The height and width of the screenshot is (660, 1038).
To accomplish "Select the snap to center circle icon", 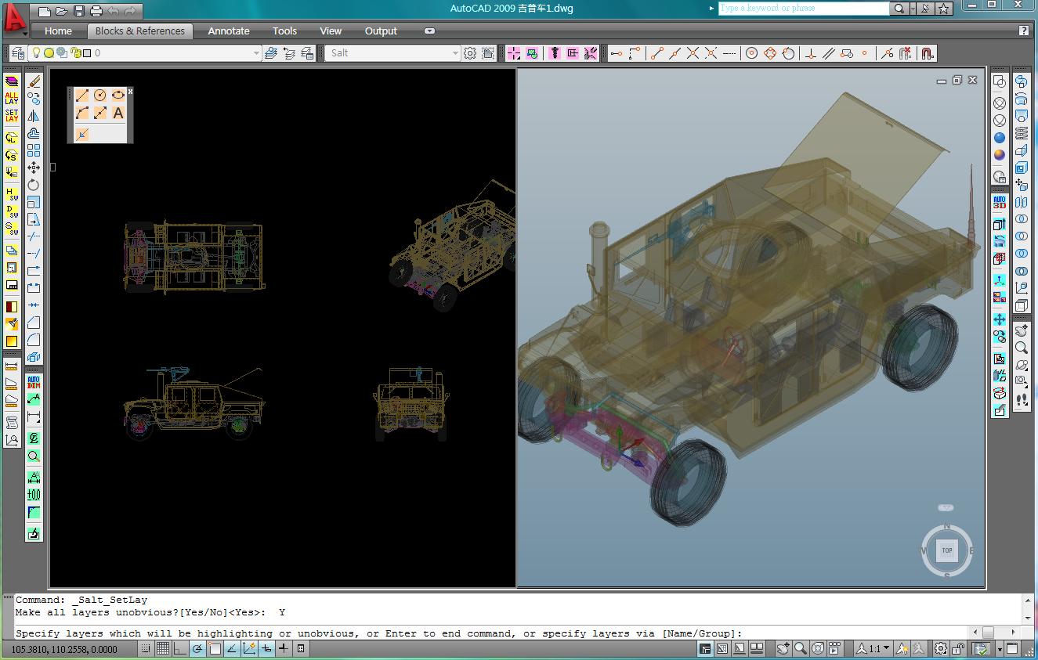I will click(751, 53).
